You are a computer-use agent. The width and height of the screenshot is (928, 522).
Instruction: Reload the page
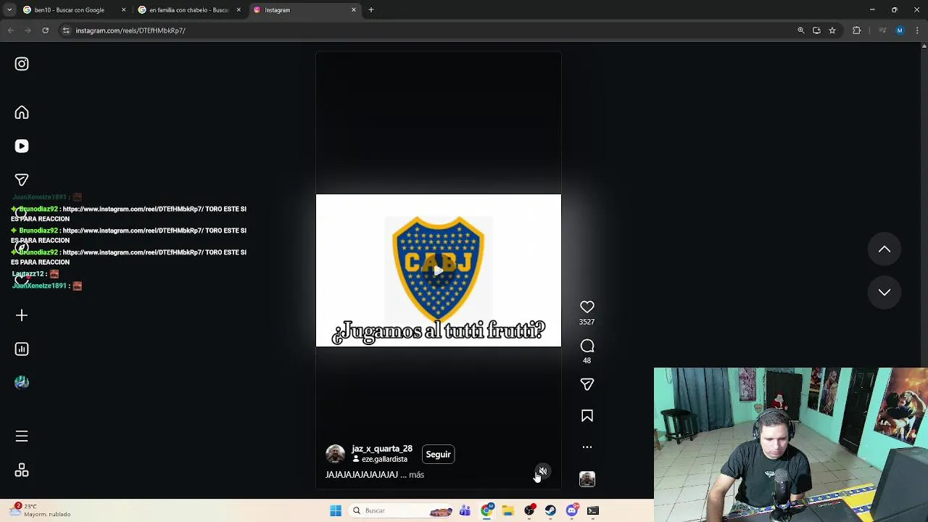(x=45, y=30)
